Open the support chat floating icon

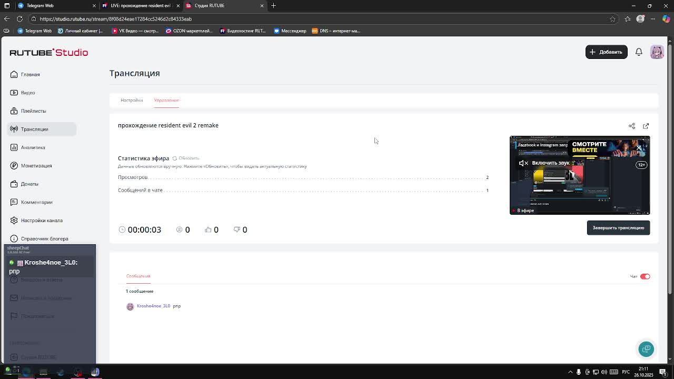click(646, 348)
